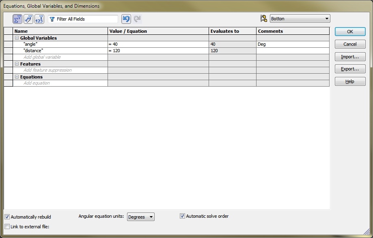Undo the last equation change
Image resolution: width=373 pixels, height=238 pixels.
click(126, 19)
